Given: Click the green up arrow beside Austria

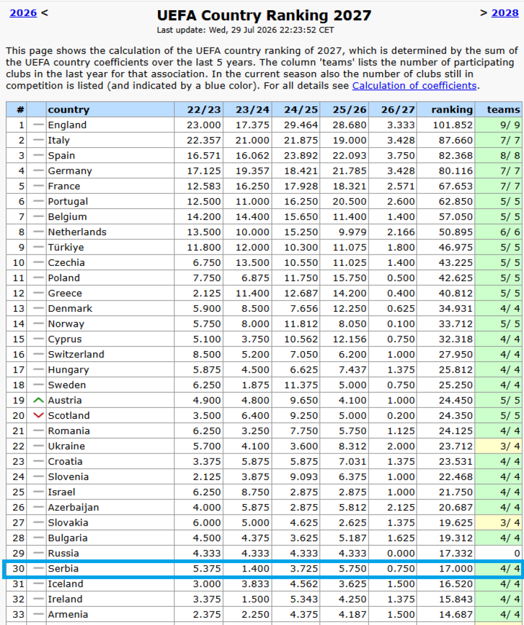Looking at the screenshot, I should tap(38, 400).
